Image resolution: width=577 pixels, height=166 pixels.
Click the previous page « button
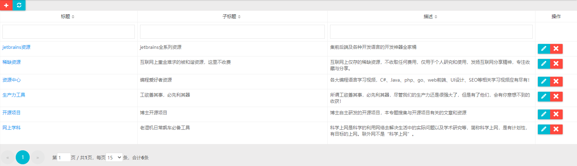click(8, 158)
